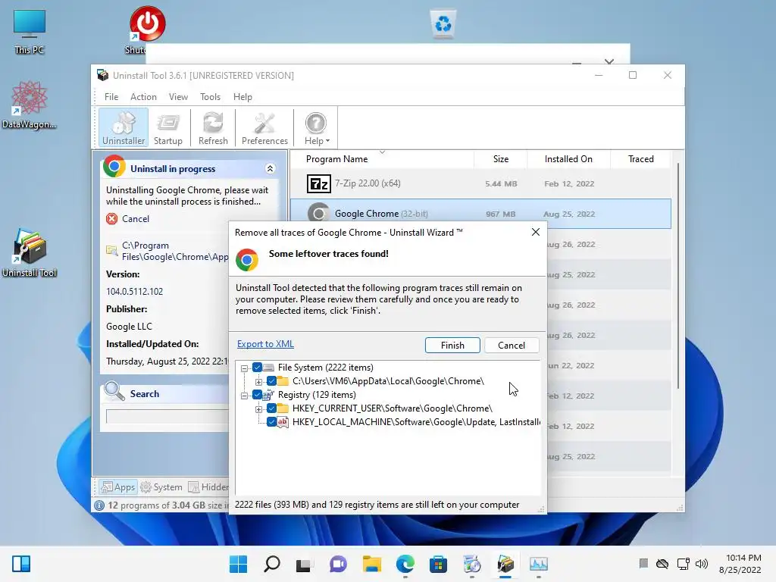Open the Uninstall Tool desktop shortcut
The height and width of the screenshot is (582, 776).
(30, 253)
